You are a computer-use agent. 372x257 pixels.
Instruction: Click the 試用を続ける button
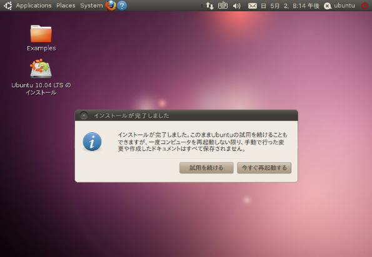[206, 168]
